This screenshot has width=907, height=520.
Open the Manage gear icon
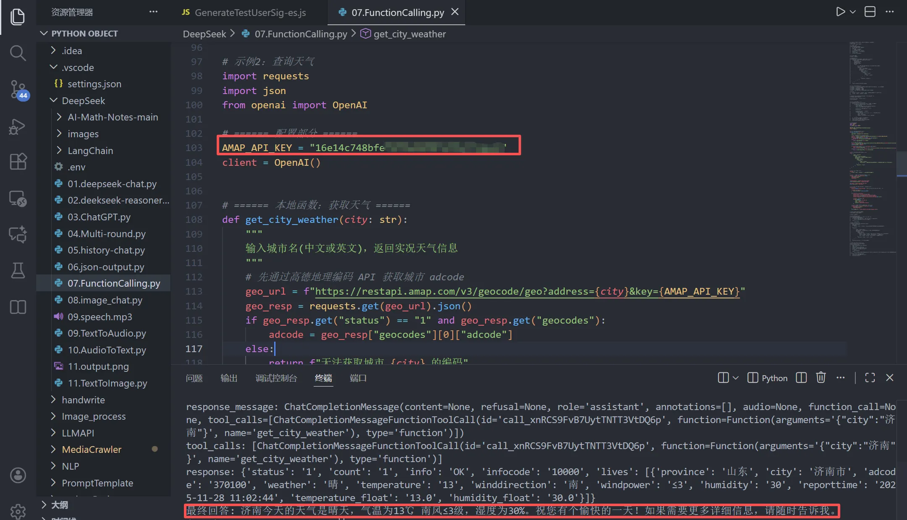(x=18, y=511)
